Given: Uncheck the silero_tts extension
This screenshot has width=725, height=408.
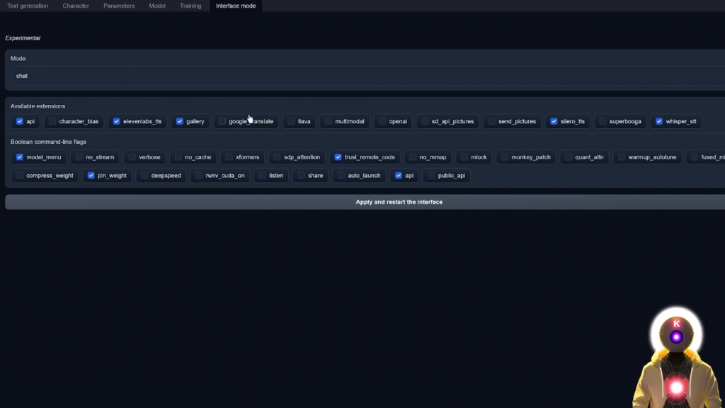Looking at the screenshot, I should (554, 121).
